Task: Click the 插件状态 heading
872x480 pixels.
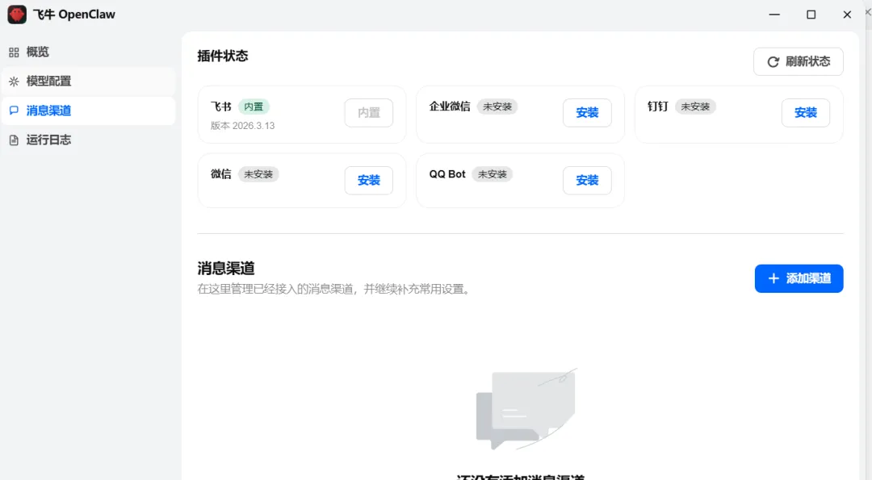Action: tap(223, 56)
